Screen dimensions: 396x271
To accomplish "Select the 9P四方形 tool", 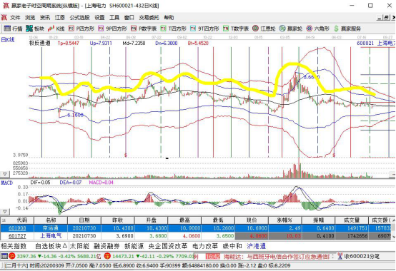I will click(112, 29).
